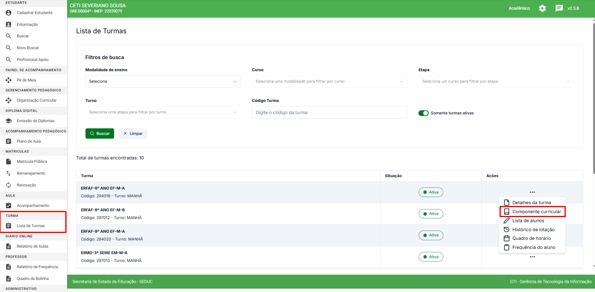
Task: Click the Pe de Meia sidebar icon
Action: (9, 80)
